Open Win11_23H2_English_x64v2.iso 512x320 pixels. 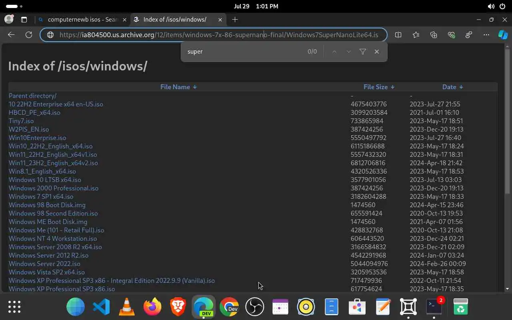click(x=53, y=163)
